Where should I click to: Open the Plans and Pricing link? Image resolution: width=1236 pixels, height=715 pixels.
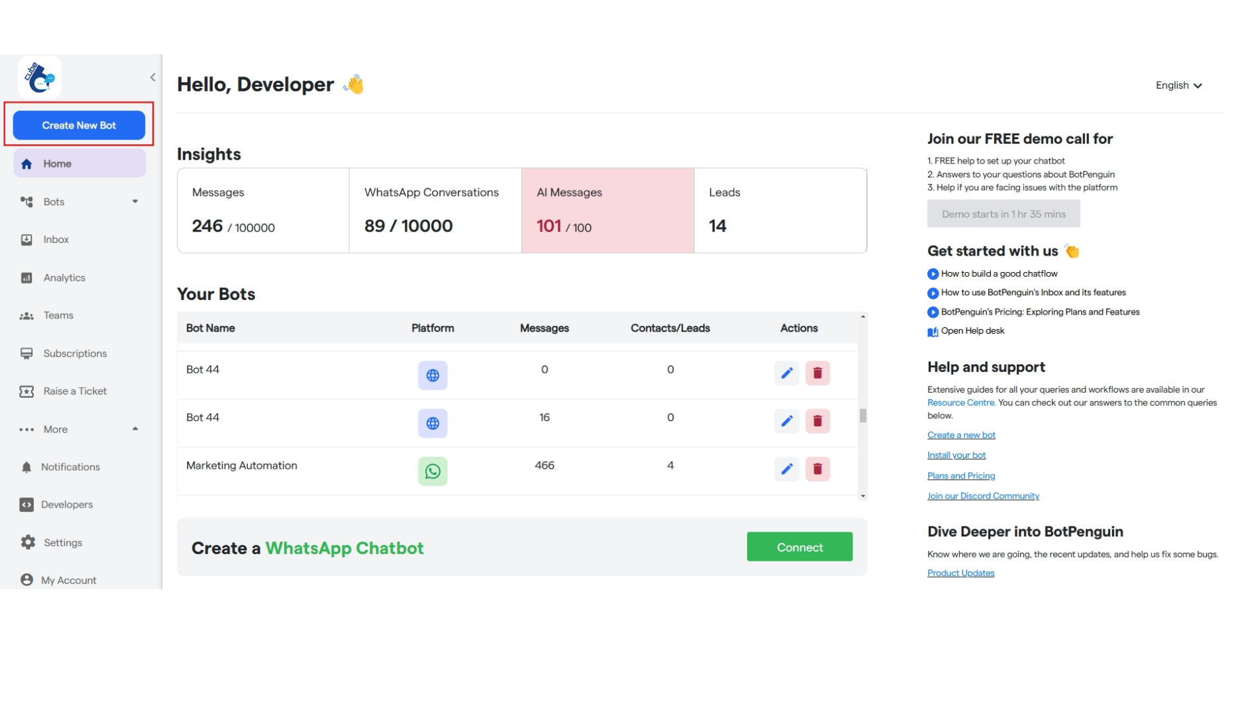960,475
